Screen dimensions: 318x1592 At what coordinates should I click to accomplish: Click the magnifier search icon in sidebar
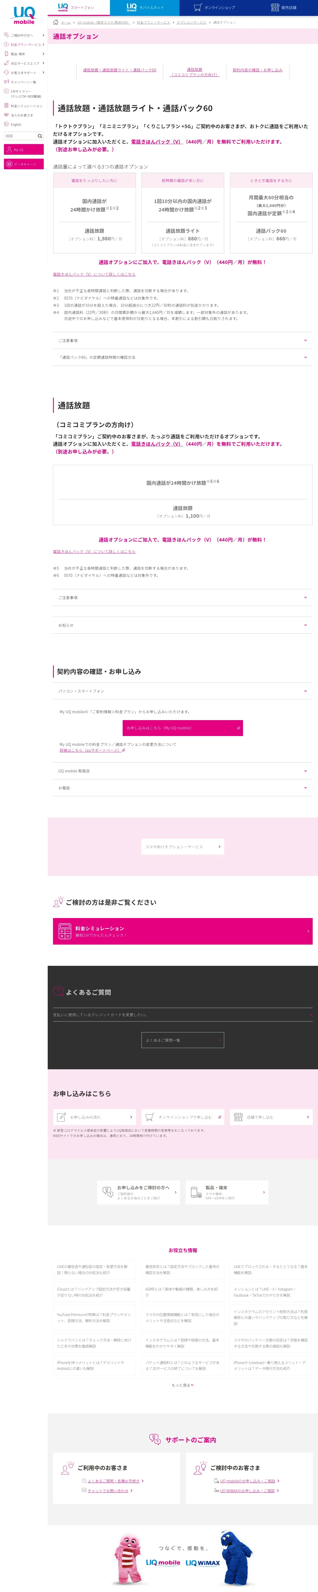(x=40, y=136)
